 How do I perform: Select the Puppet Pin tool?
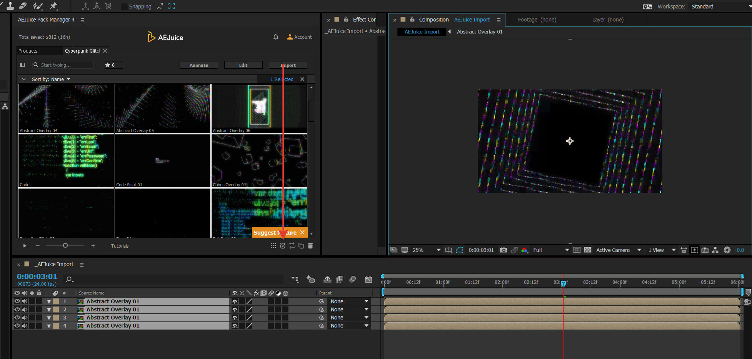pyautogui.click(x=53, y=6)
